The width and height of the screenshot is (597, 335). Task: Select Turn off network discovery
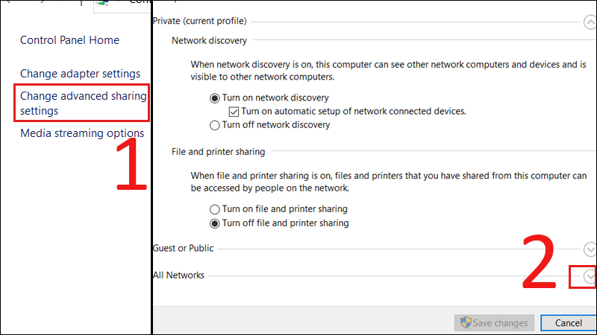point(216,125)
